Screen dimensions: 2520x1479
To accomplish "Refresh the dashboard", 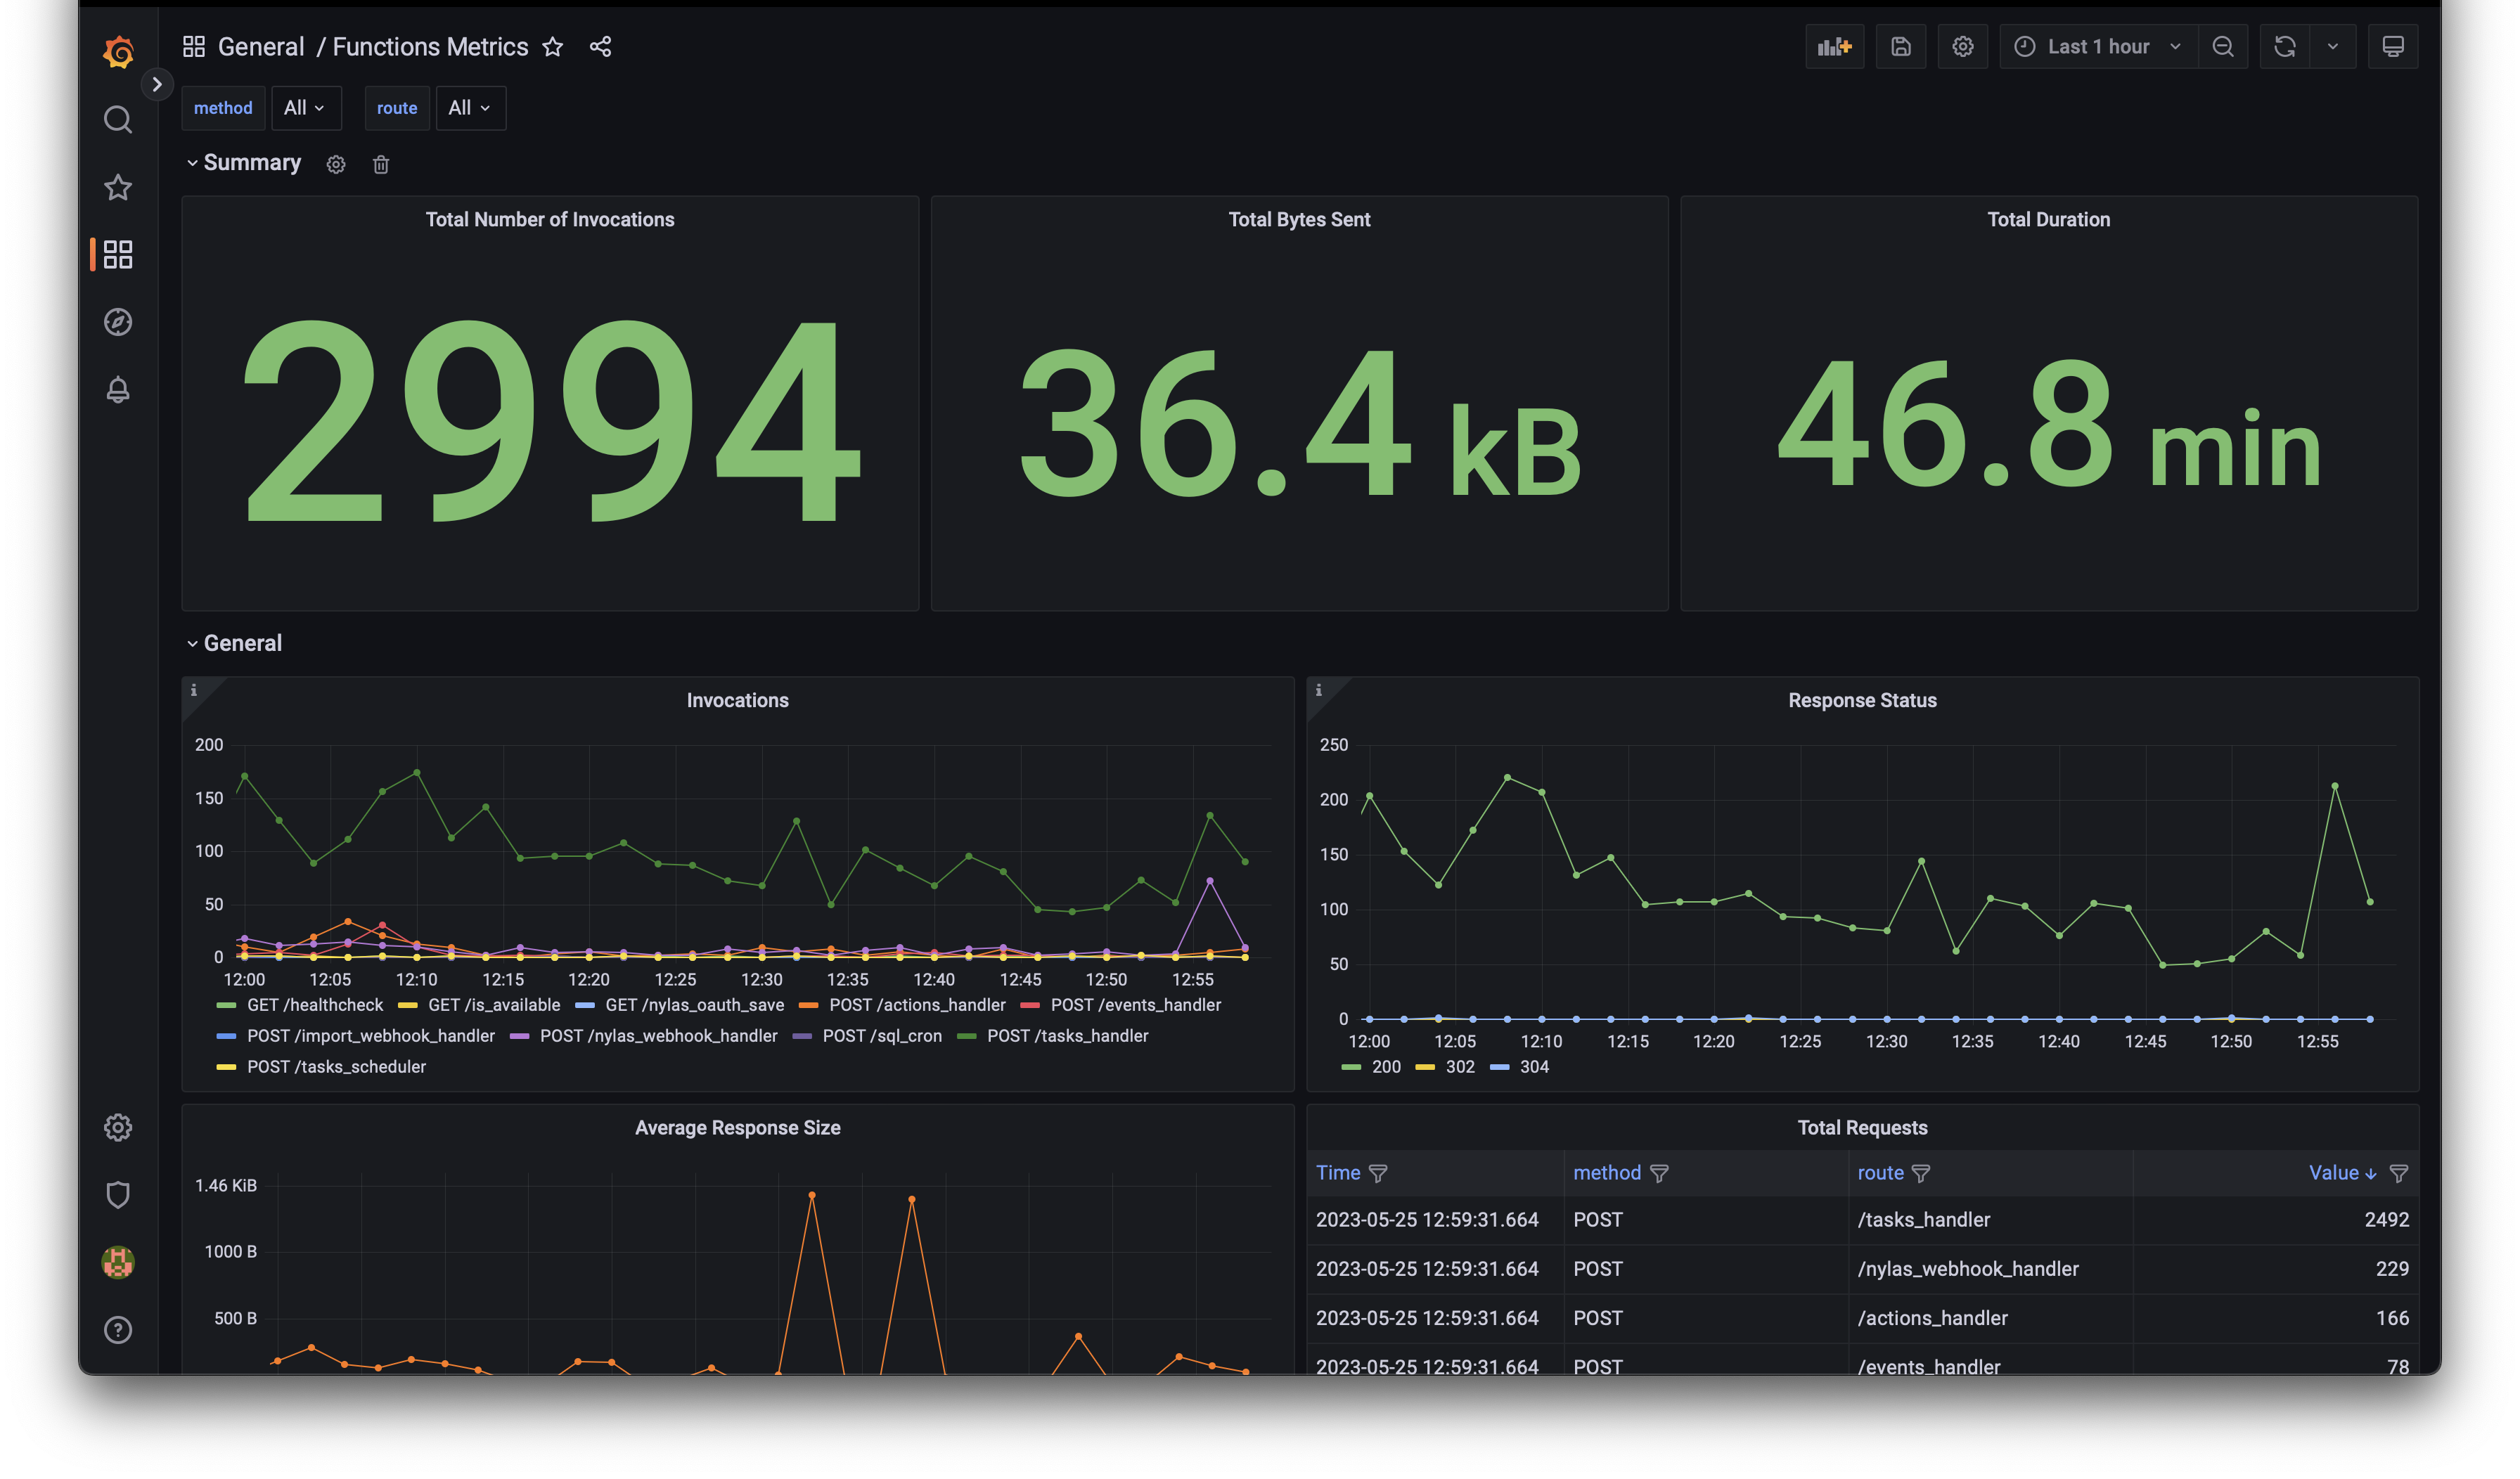I will 2284,46.
